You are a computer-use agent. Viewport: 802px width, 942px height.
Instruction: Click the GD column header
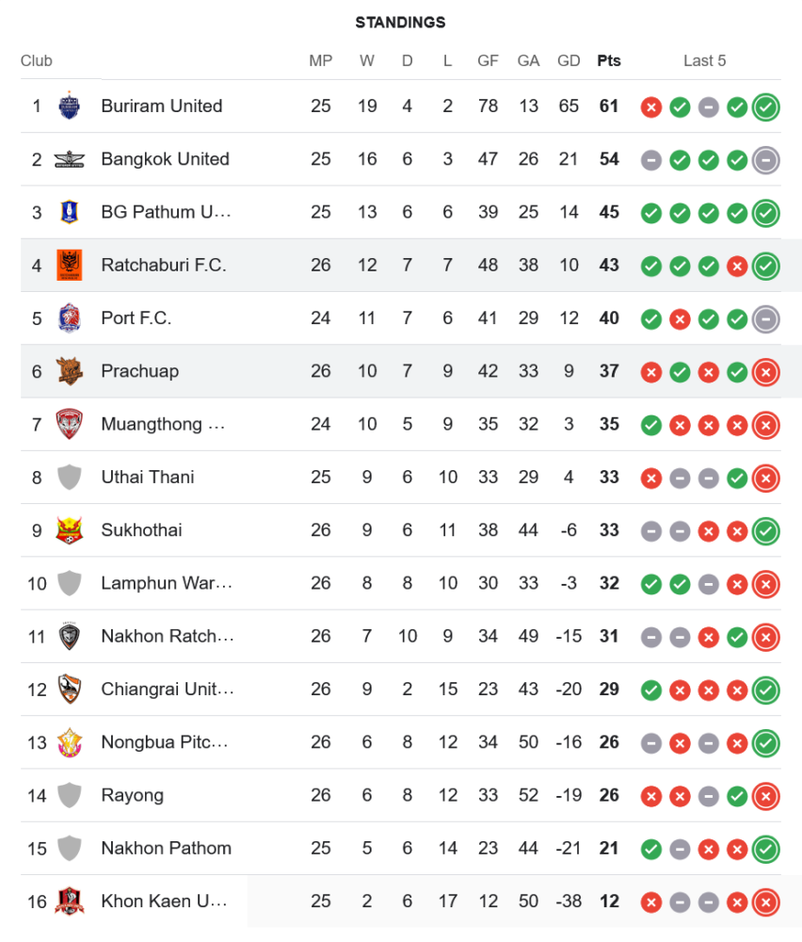point(569,61)
